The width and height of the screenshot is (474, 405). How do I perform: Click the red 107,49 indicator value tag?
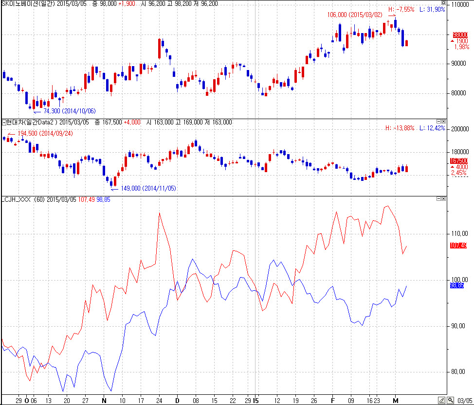[458, 246]
